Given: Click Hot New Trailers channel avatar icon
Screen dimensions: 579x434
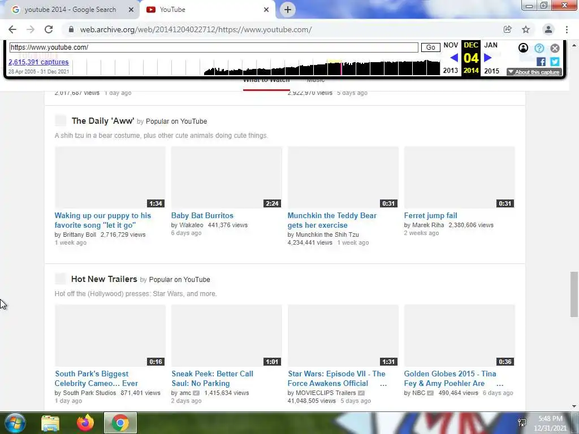Looking at the screenshot, I should pos(61,279).
